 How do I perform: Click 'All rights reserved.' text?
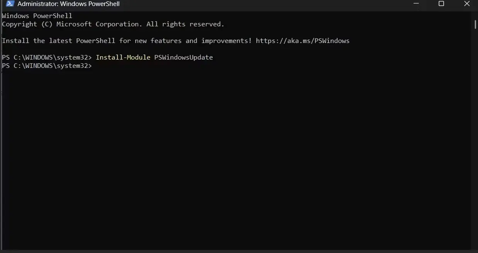tap(185, 24)
